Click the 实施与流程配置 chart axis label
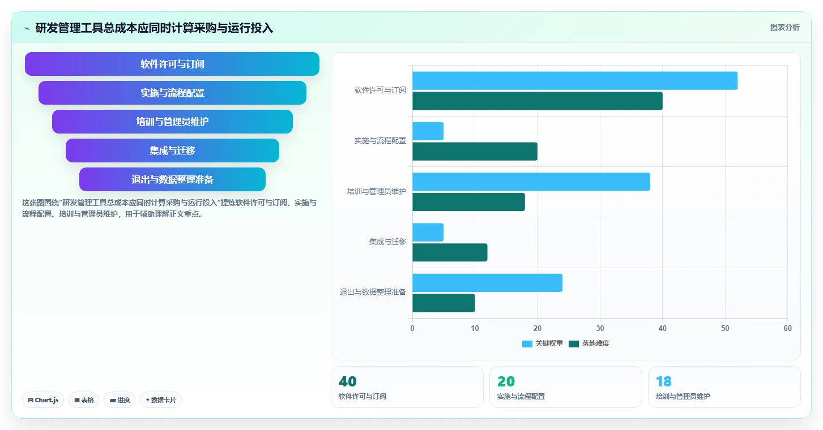 (x=380, y=140)
